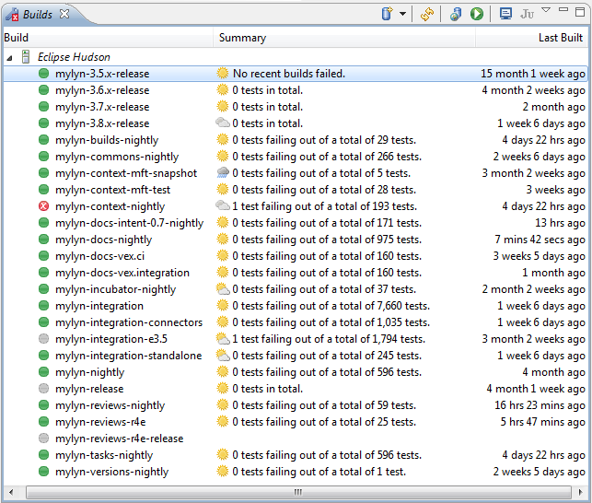The height and width of the screenshot is (503, 592).
Task: Click rainy weather icon for mylyn-context-mft-snapshot
Action: pyautogui.click(x=223, y=172)
